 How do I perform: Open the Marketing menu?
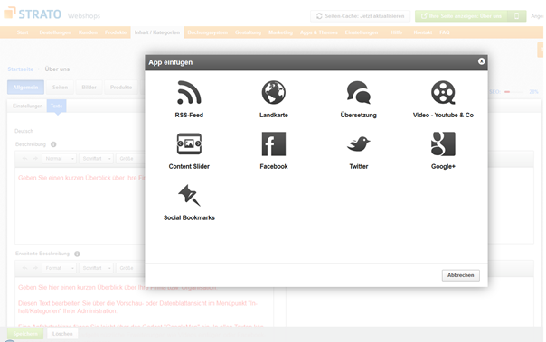click(x=280, y=32)
